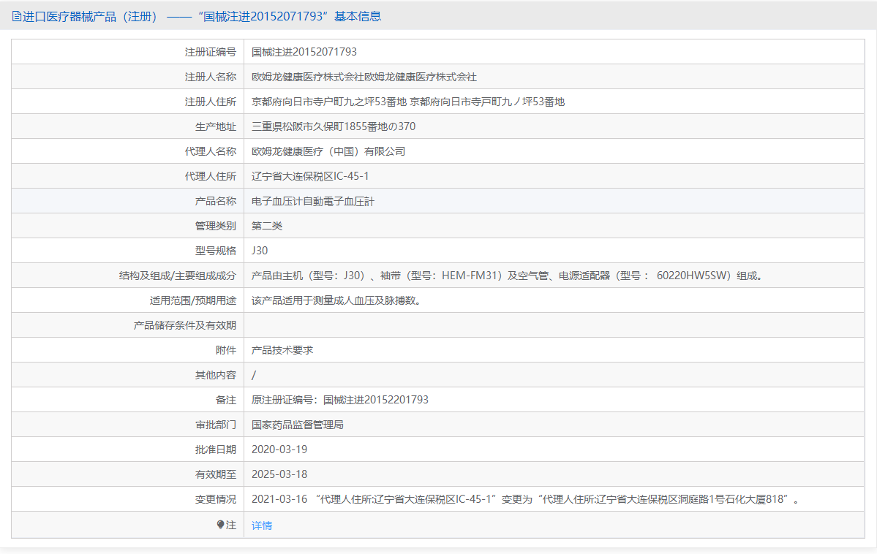Click the 注册人住所 label
The image size is (877, 554).
click(x=211, y=102)
